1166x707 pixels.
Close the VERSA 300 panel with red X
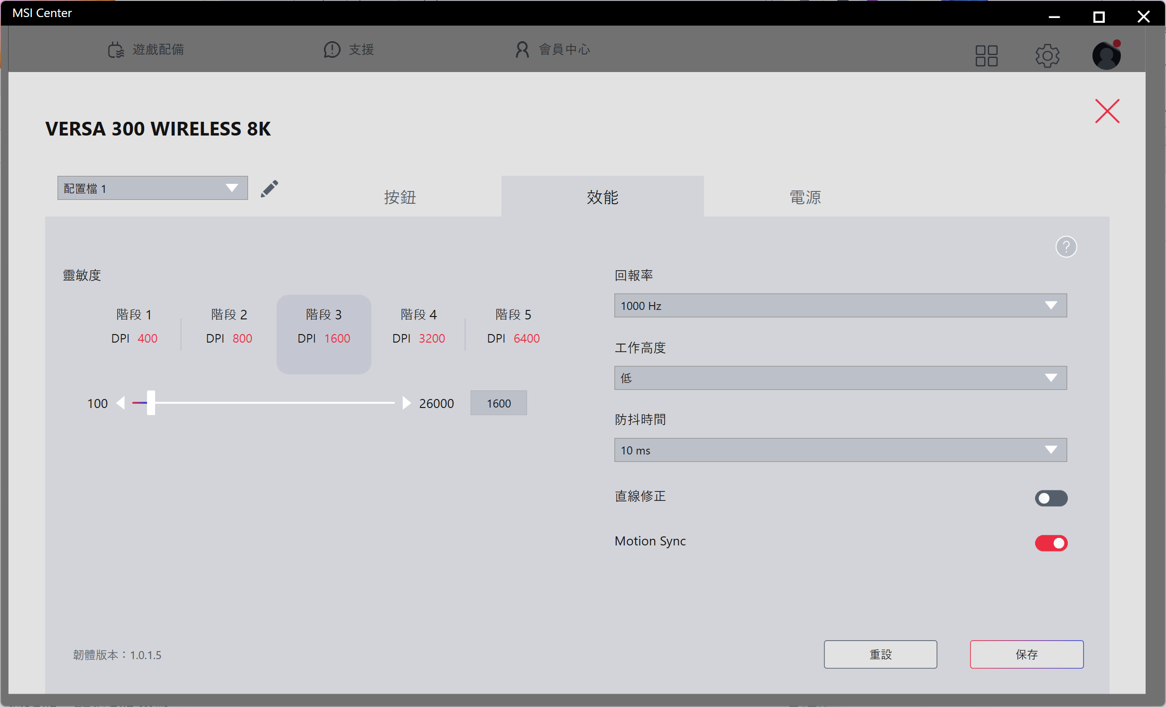click(x=1107, y=111)
